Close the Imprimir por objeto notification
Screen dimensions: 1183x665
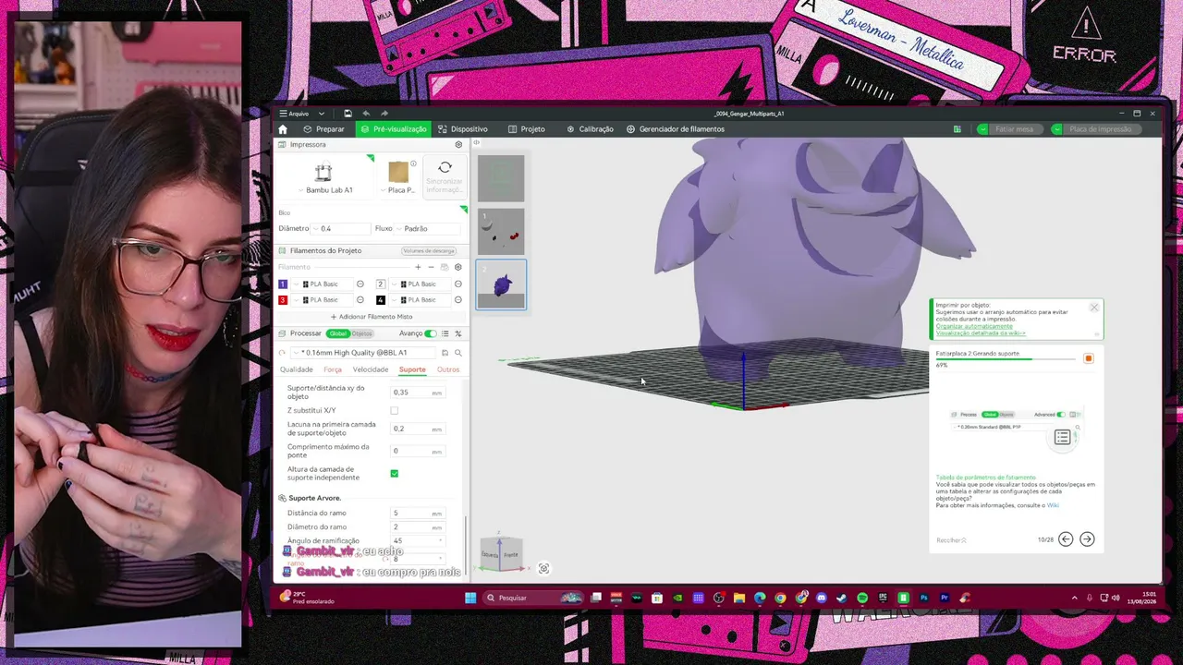(1094, 308)
